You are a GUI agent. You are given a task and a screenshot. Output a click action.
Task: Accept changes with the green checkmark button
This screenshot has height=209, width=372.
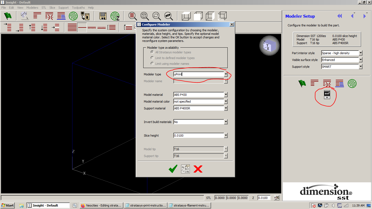click(173, 169)
